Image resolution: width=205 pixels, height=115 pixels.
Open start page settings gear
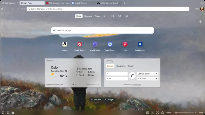coord(201,22)
